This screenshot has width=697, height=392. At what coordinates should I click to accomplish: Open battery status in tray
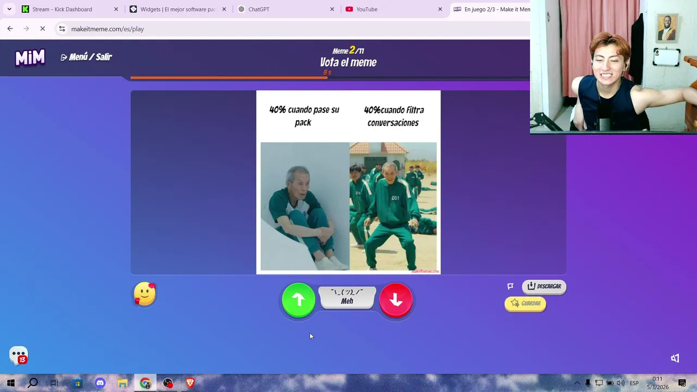(610, 383)
